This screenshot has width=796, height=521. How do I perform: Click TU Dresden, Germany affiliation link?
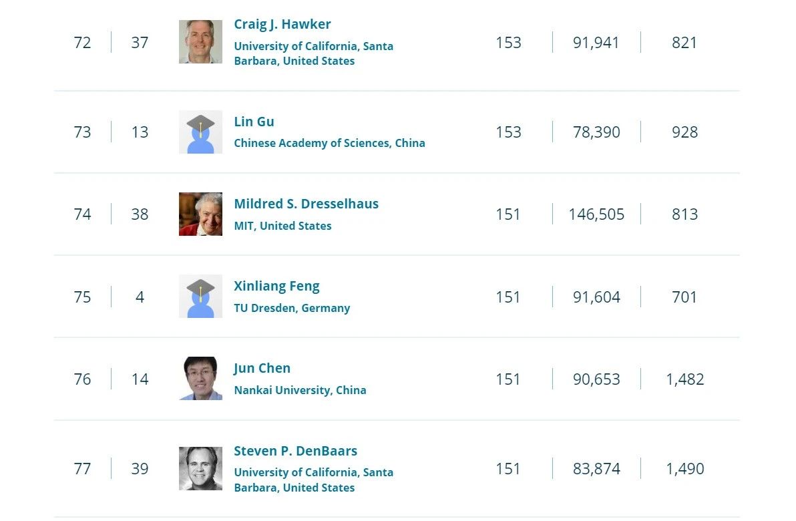[x=292, y=308]
